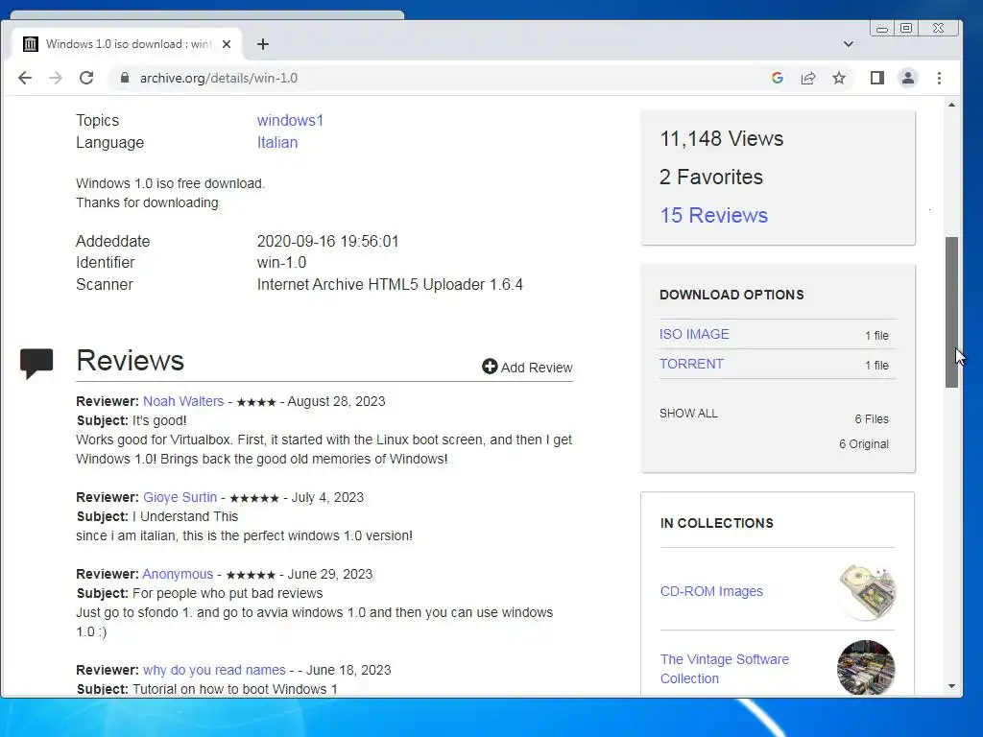The image size is (983, 737).
Task: Open reviewer Gioye Surtin profile
Action: click(x=180, y=497)
